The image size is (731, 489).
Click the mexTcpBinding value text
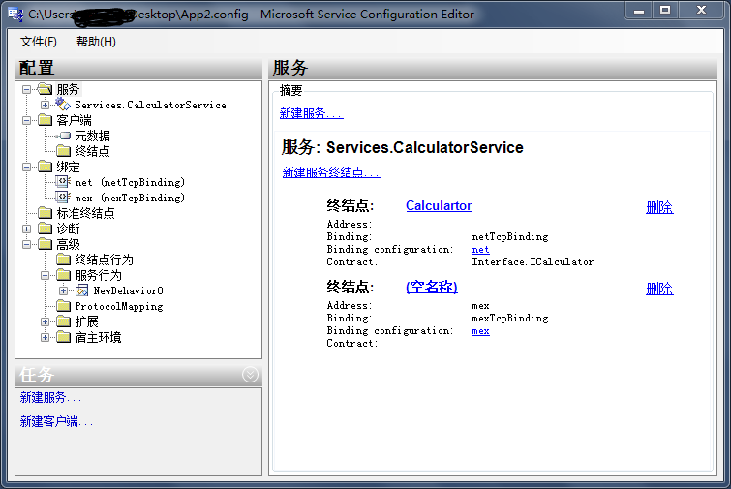tap(510, 318)
